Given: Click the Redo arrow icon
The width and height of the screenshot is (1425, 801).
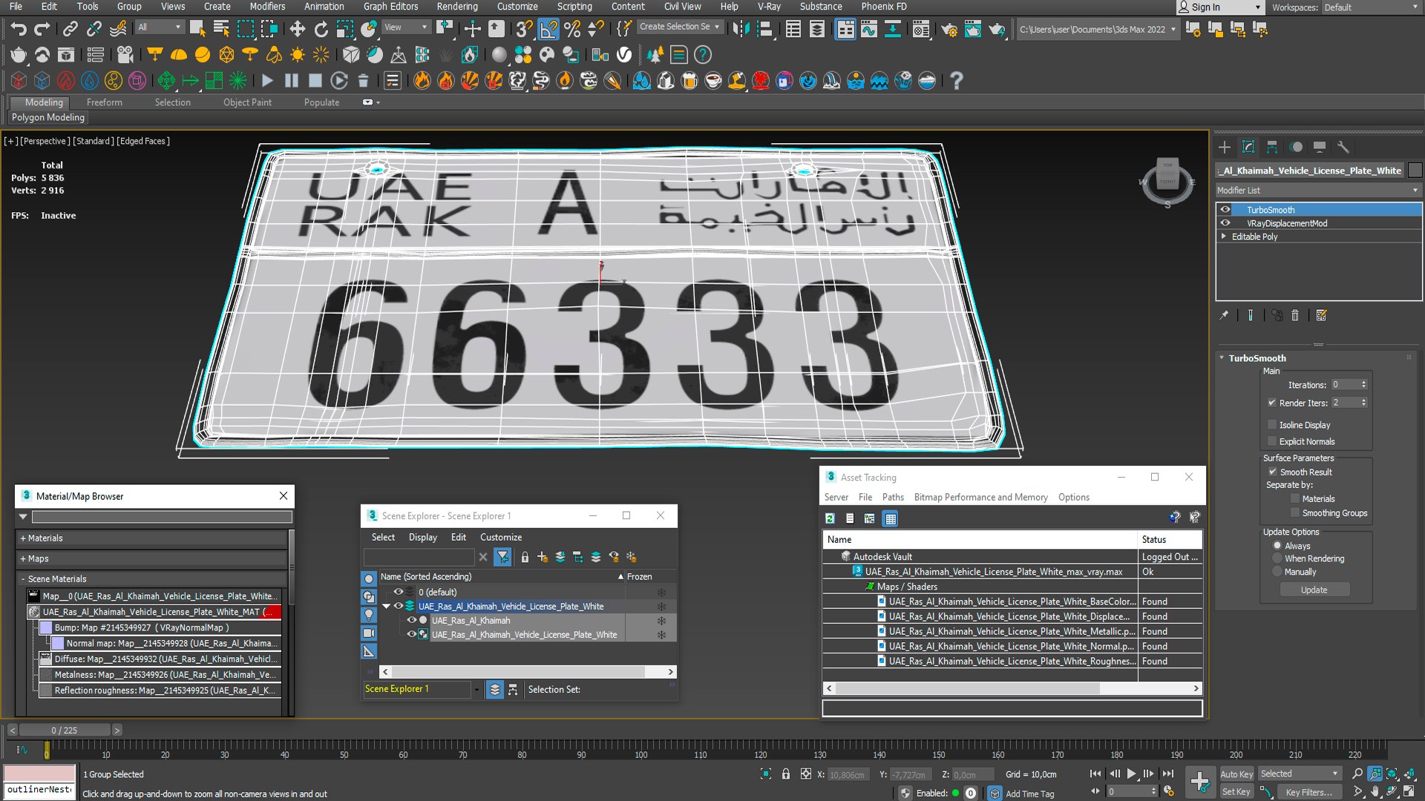Looking at the screenshot, I should (42, 29).
